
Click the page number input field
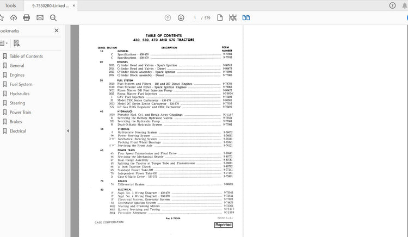point(195,18)
